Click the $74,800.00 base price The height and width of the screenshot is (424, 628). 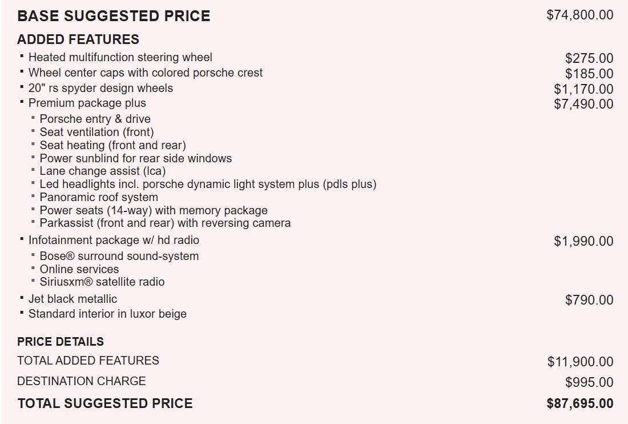point(579,15)
